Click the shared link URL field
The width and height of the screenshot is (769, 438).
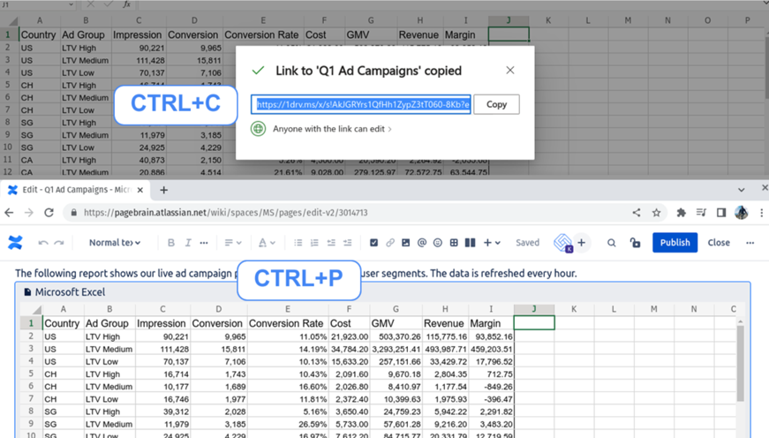click(x=361, y=104)
